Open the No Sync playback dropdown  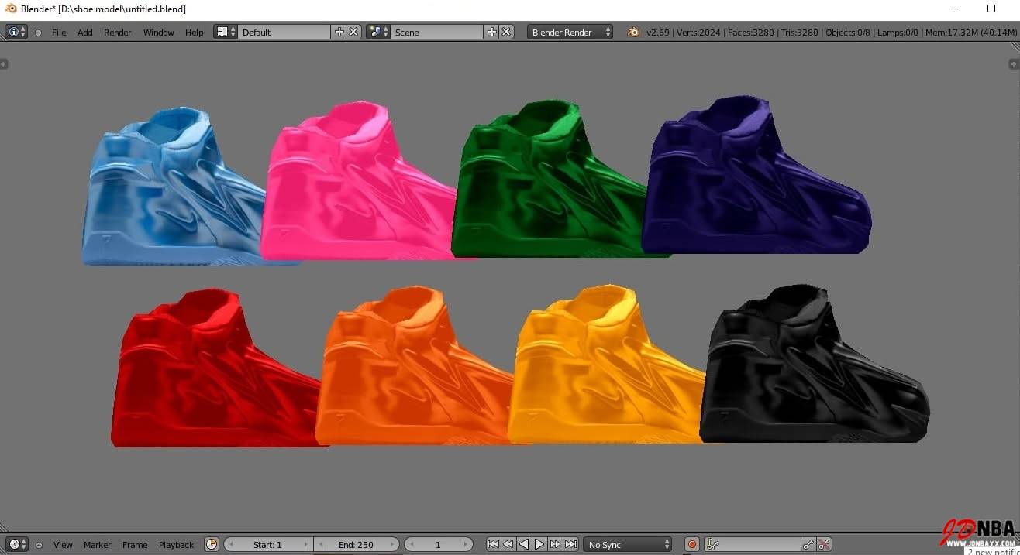[x=627, y=544]
